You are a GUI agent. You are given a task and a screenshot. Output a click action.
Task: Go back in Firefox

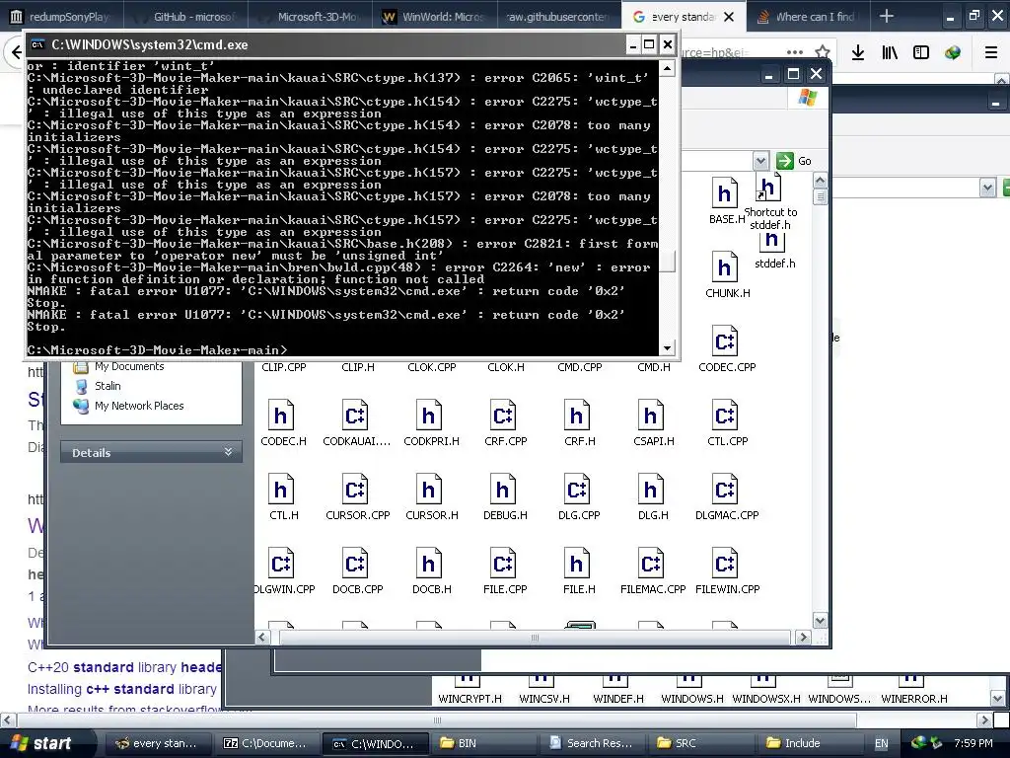pos(16,52)
